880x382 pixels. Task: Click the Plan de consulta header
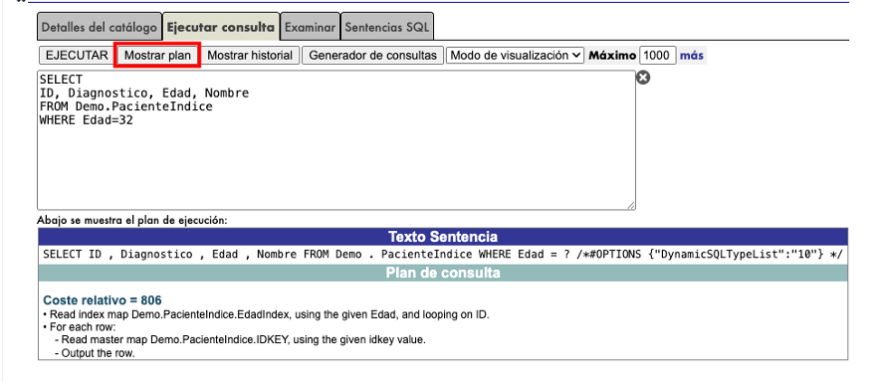[x=443, y=274]
